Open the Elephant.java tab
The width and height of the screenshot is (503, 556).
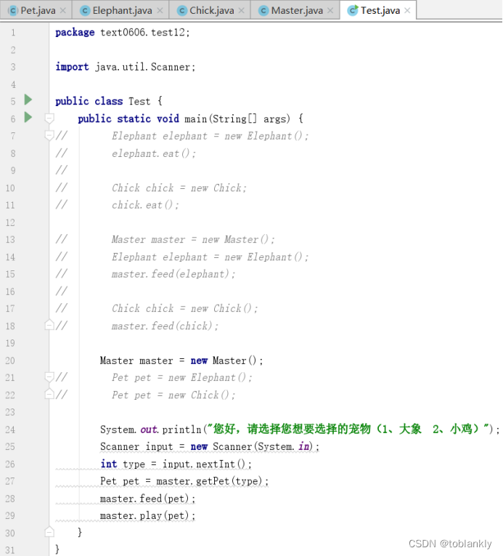[120, 10]
